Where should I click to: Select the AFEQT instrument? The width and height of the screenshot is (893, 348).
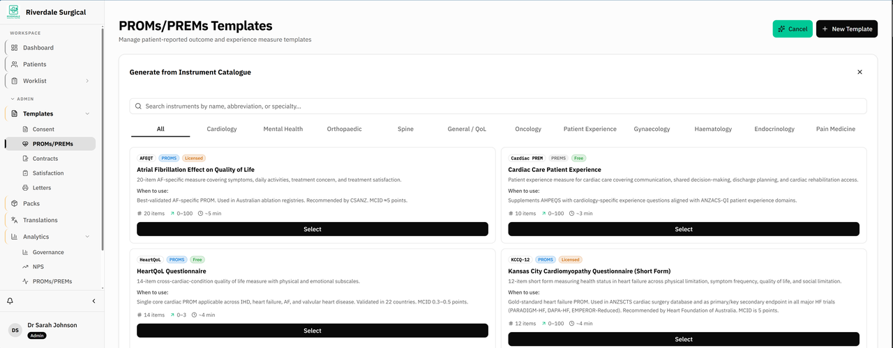pos(313,229)
